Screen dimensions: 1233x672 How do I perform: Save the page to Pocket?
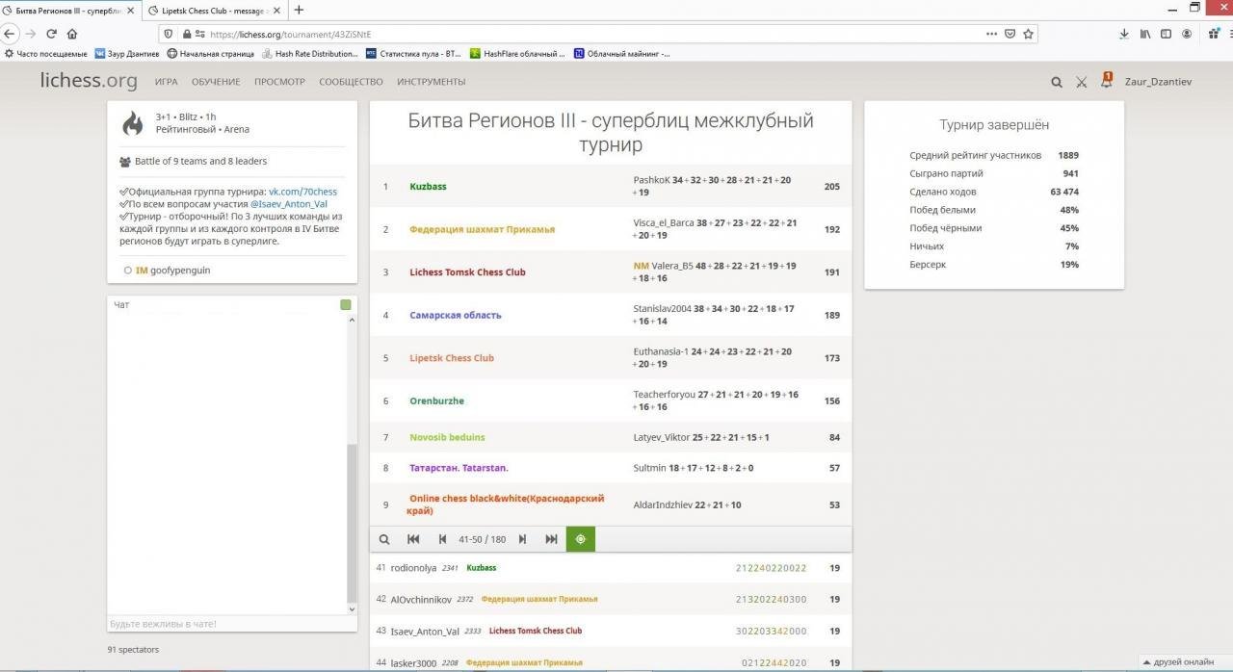coord(1010,34)
